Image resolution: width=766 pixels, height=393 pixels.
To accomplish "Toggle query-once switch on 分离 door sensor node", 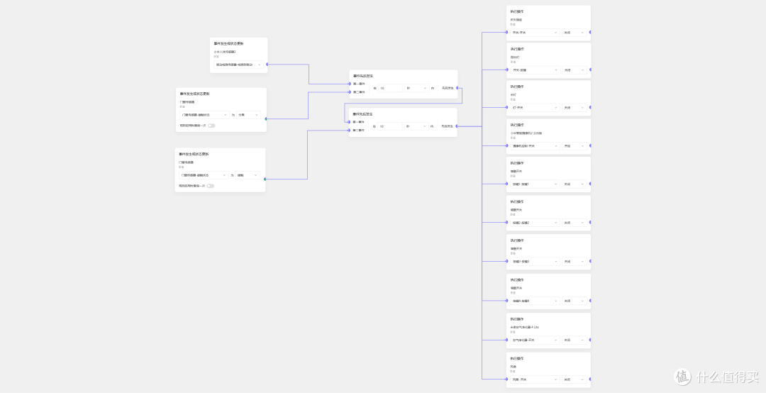I will tap(211, 126).
